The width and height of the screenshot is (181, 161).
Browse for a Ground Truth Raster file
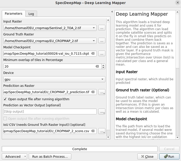[102, 41]
